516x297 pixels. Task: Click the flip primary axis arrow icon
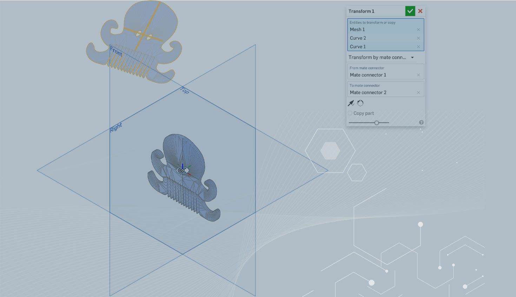tap(351, 103)
